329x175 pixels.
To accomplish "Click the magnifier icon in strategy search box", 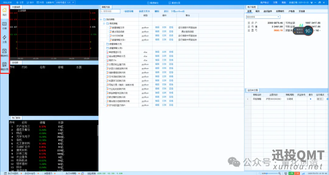I will 101,11.
